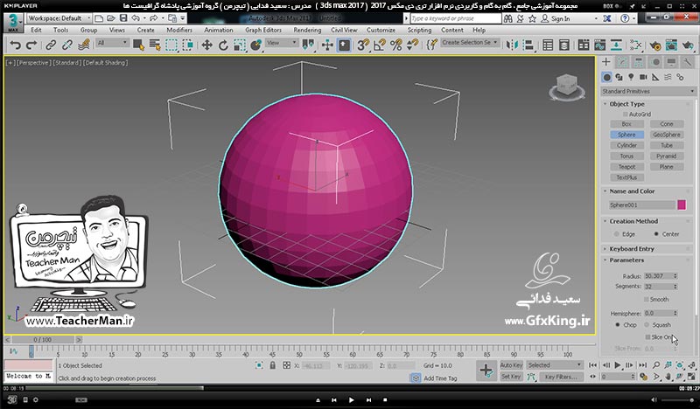Switch to Cameras category icon
This screenshot has width=700, height=409.
click(x=643, y=77)
